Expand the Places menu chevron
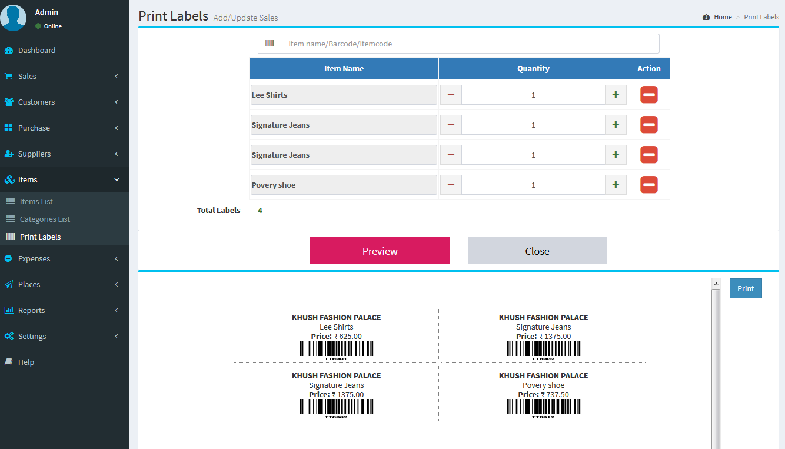The image size is (785, 449). pyautogui.click(x=117, y=285)
